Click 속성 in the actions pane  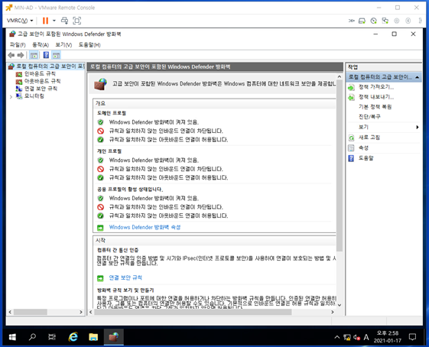[x=363, y=148]
